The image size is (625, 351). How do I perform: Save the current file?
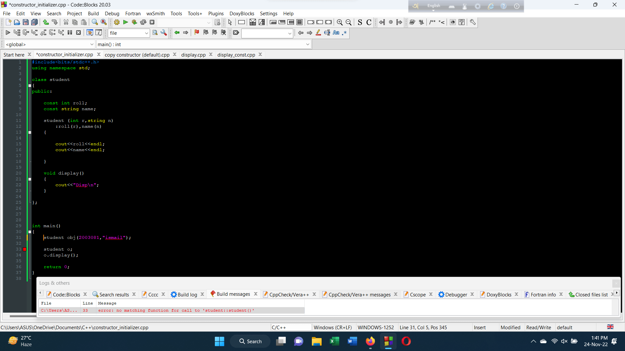[26, 22]
